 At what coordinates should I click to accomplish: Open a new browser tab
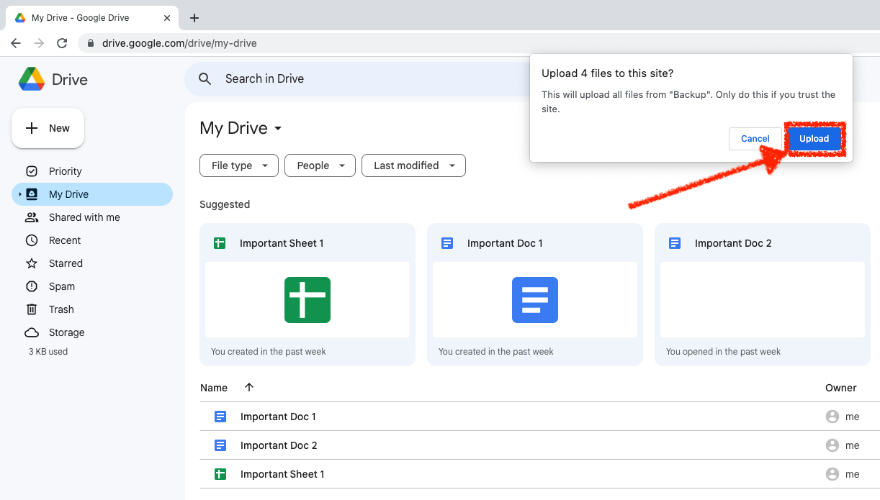point(194,18)
